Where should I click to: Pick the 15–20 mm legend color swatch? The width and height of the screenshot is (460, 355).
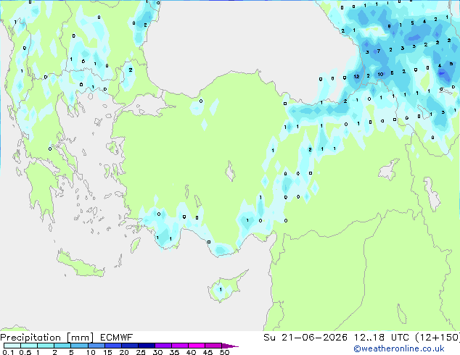[112, 346]
